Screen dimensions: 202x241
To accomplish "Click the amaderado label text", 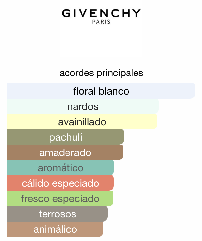I will 65,153.
